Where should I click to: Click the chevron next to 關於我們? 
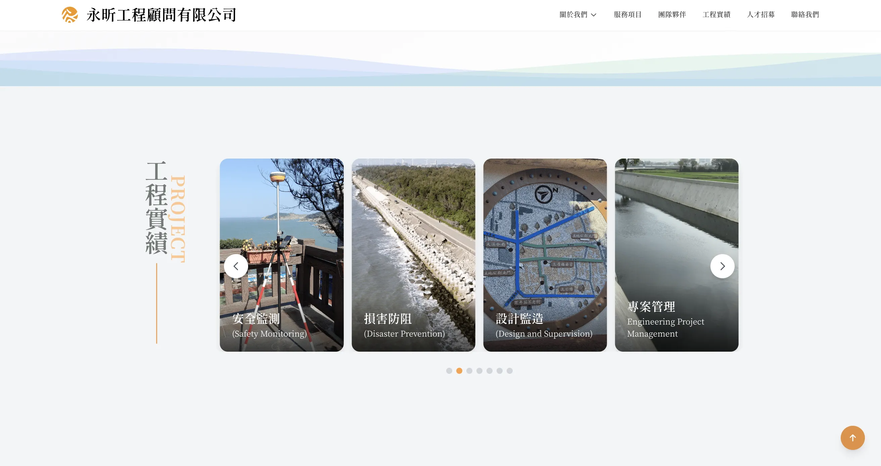(x=594, y=15)
